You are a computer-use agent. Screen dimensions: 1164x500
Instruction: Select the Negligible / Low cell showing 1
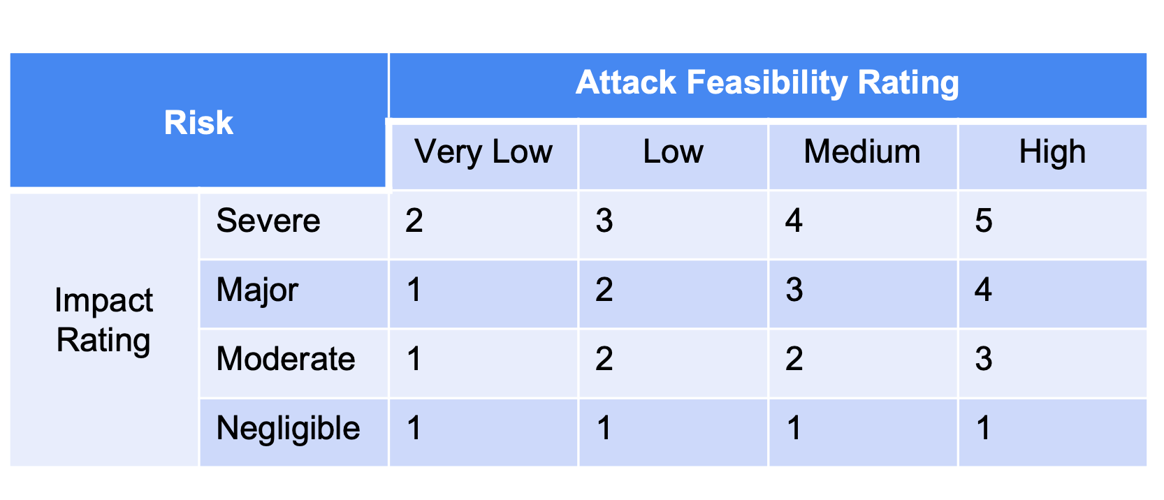click(674, 432)
